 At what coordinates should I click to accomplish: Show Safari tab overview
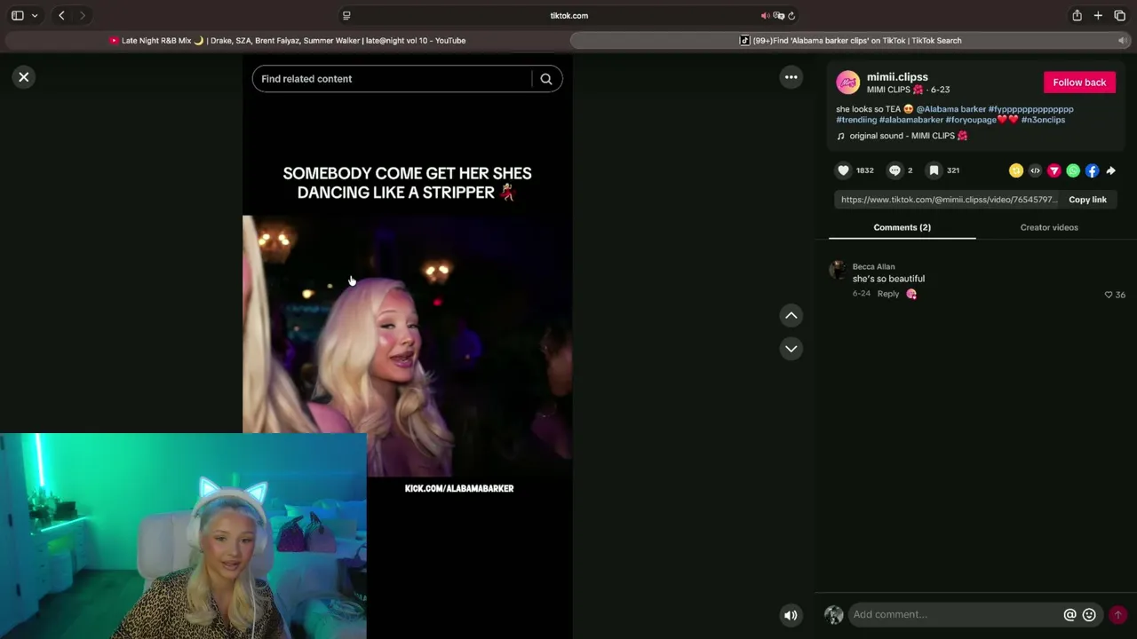point(1119,15)
